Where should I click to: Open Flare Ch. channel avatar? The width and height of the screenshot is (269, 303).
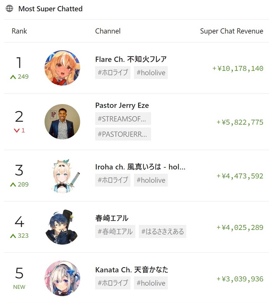62,68
